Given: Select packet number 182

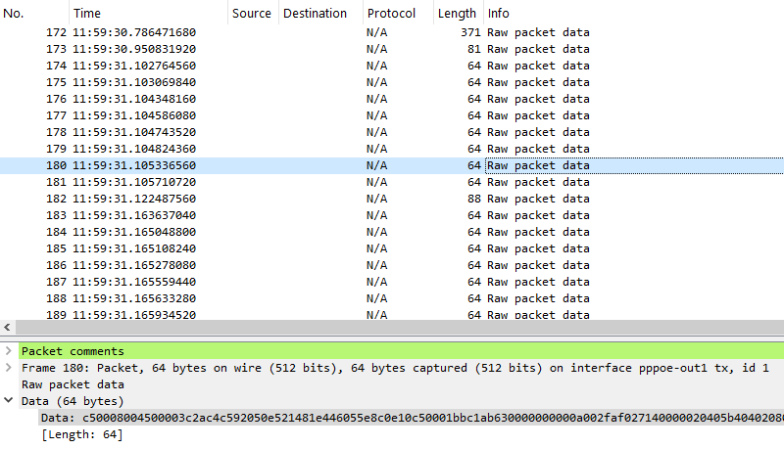Looking at the screenshot, I should point(392,199).
